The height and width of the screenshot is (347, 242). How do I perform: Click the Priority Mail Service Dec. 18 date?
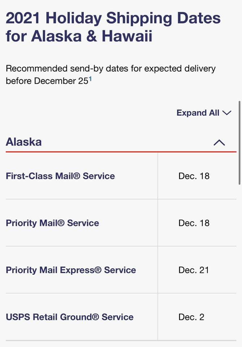tap(194, 223)
